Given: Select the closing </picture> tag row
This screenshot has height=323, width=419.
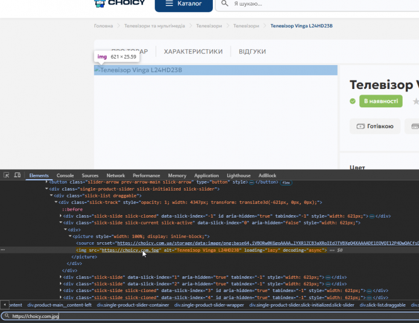Looking at the screenshot, I should pos(84,257).
